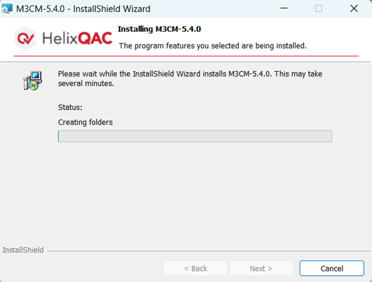Screen dimensions: 372x282
Task: Click the installation progress bar
Action: click(x=195, y=136)
